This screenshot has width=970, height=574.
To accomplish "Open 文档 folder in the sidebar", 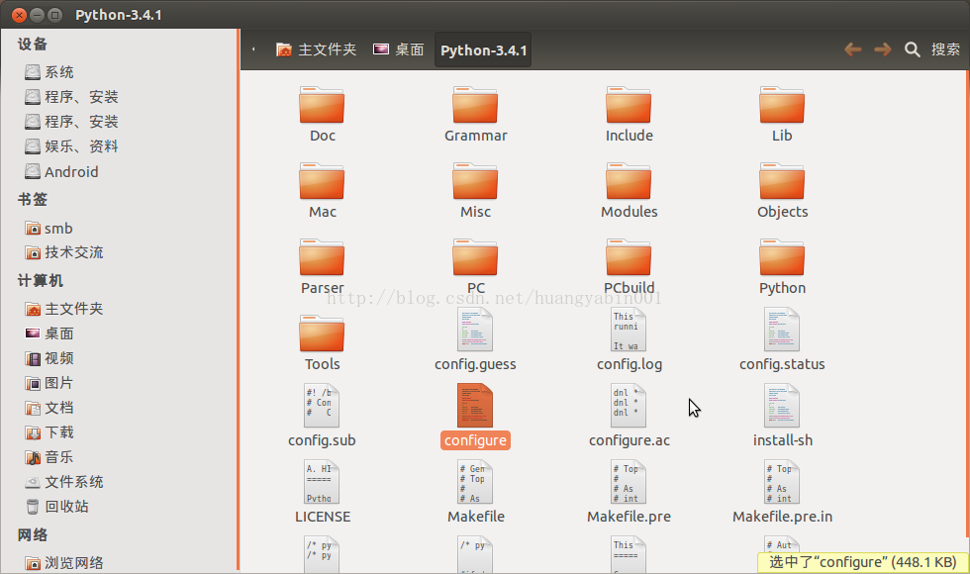I will click(x=49, y=408).
